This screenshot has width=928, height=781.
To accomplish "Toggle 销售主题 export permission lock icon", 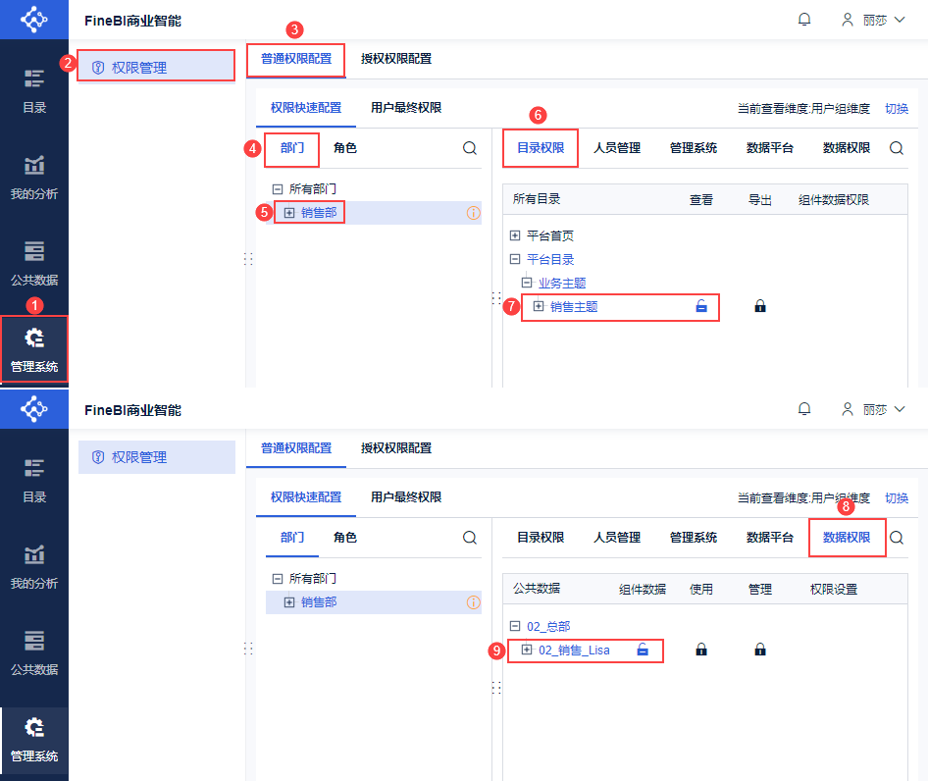I will (x=760, y=306).
